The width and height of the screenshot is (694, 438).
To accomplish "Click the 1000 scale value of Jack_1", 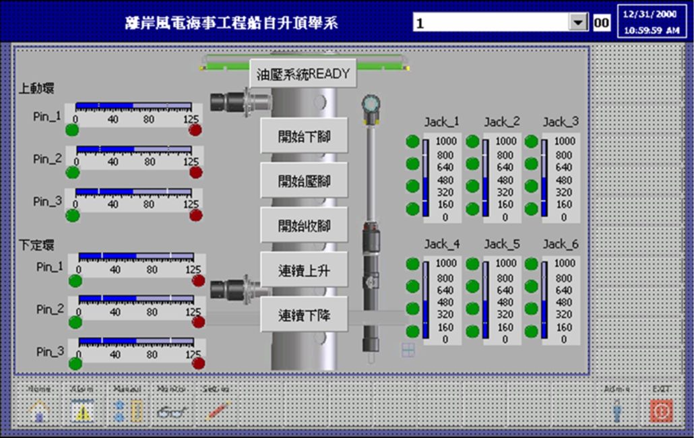I will pyautogui.click(x=445, y=141).
